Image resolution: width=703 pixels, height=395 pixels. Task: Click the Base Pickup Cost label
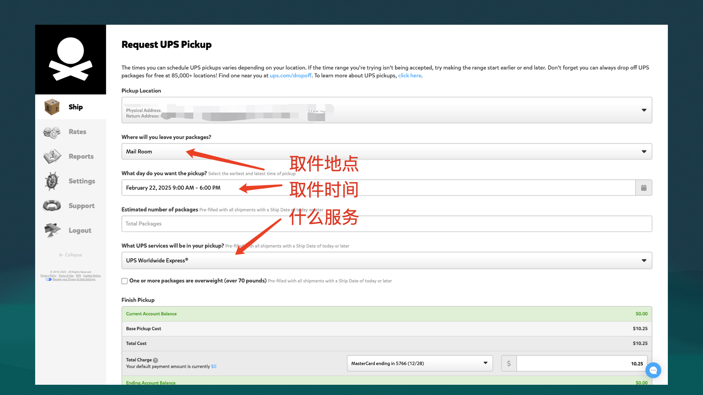(144, 329)
